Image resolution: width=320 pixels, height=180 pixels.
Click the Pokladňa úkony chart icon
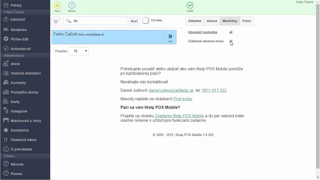[6, 92]
